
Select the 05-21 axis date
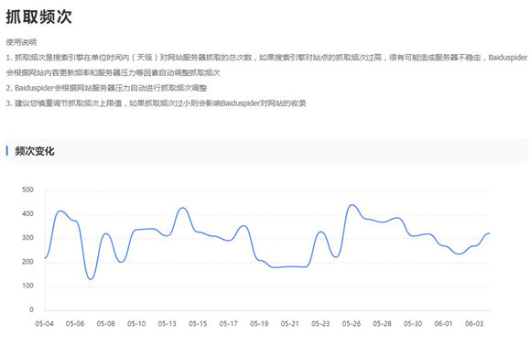[290, 324]
